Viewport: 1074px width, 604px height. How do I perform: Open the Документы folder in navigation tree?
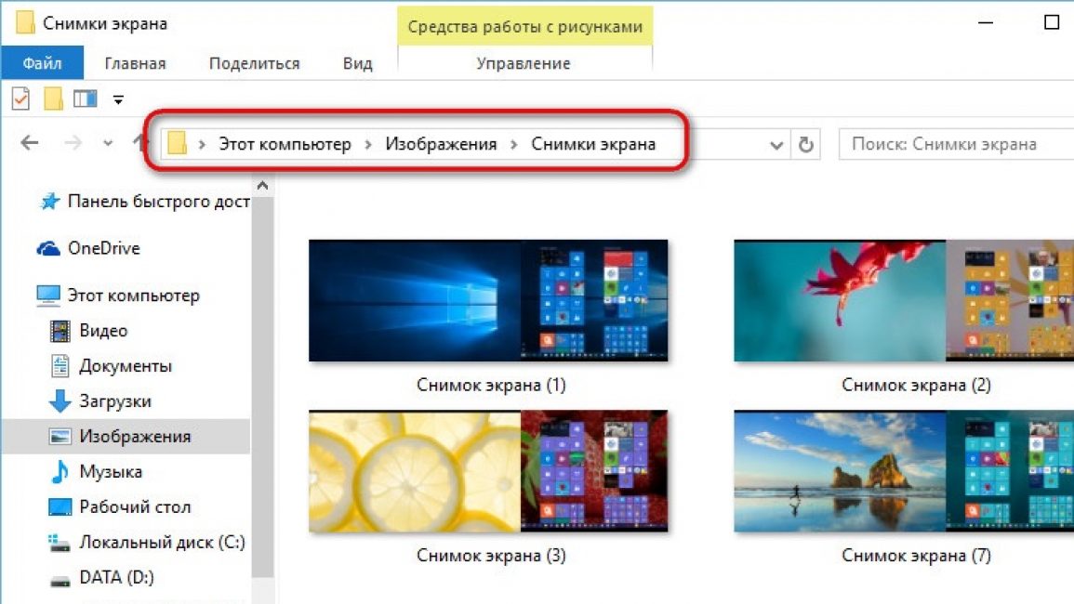pos(126,366)
